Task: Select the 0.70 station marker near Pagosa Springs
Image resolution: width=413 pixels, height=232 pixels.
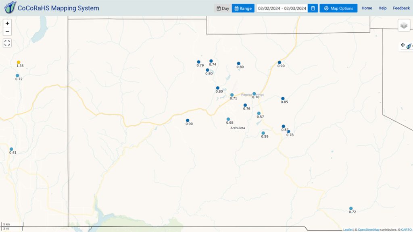Action: click(x=254, y=93)
